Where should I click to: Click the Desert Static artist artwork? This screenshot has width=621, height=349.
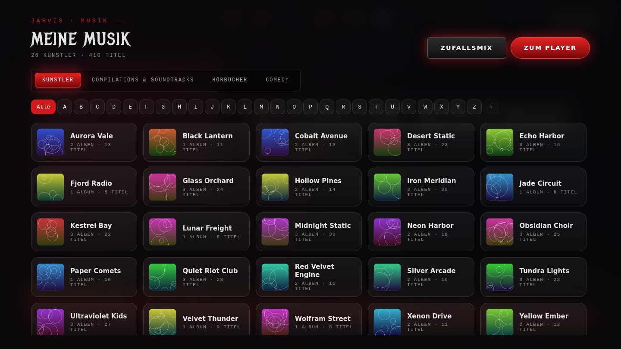coord(387,142)
